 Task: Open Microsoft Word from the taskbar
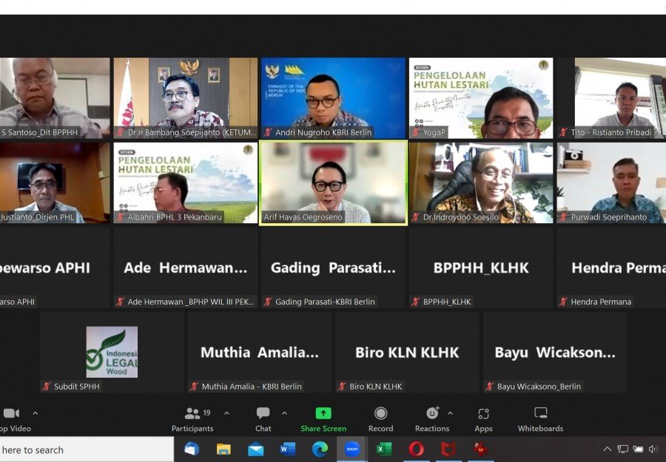[x=288, y=449]
